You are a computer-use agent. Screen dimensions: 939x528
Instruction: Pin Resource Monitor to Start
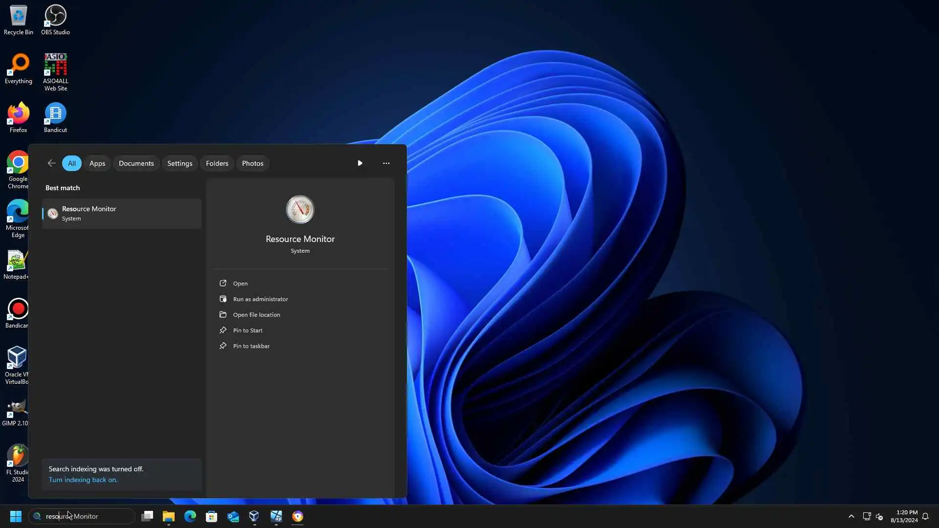247,330
